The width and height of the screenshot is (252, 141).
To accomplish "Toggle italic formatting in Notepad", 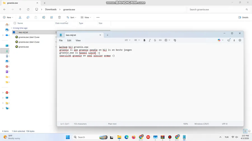I will coord(150,40).
